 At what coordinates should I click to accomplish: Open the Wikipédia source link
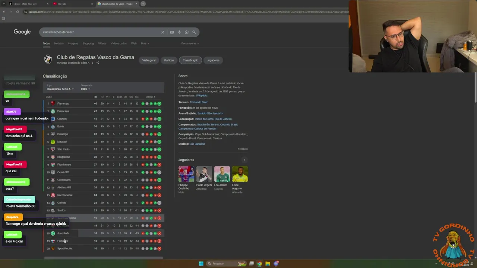pyautogui.click(x=202, y=96)
